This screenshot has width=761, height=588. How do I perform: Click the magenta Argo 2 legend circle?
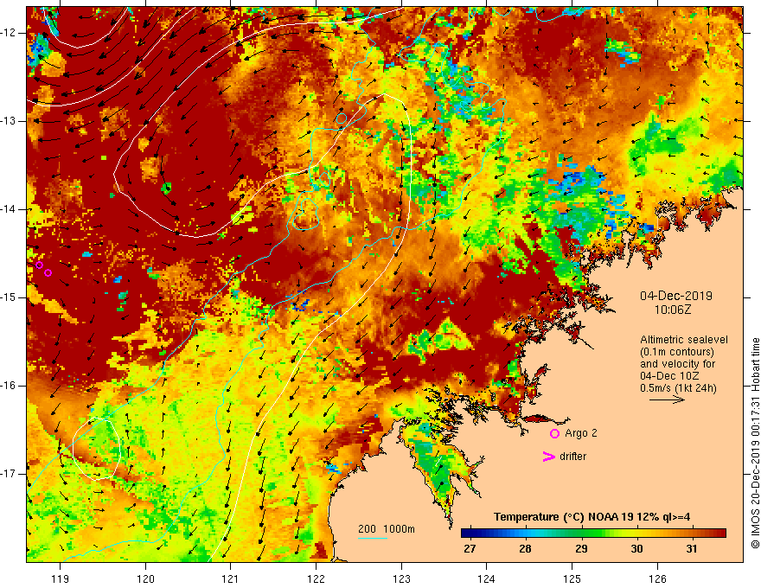coord(554,433)
